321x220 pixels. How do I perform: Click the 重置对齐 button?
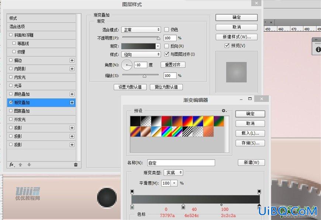[x=173, y=65]
